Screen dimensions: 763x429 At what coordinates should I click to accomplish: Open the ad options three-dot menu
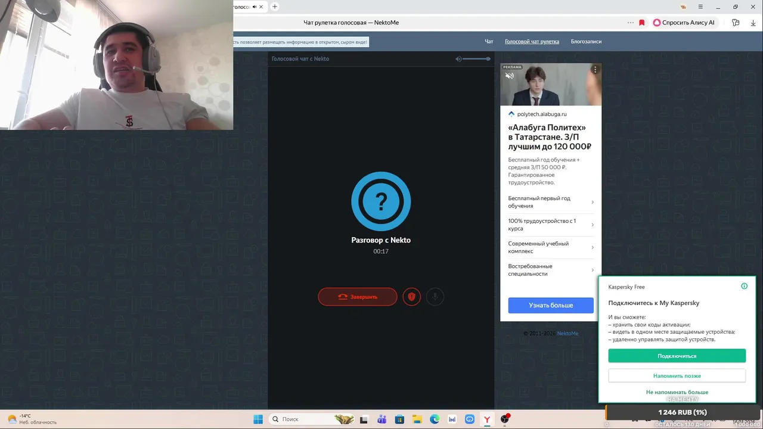594,70
